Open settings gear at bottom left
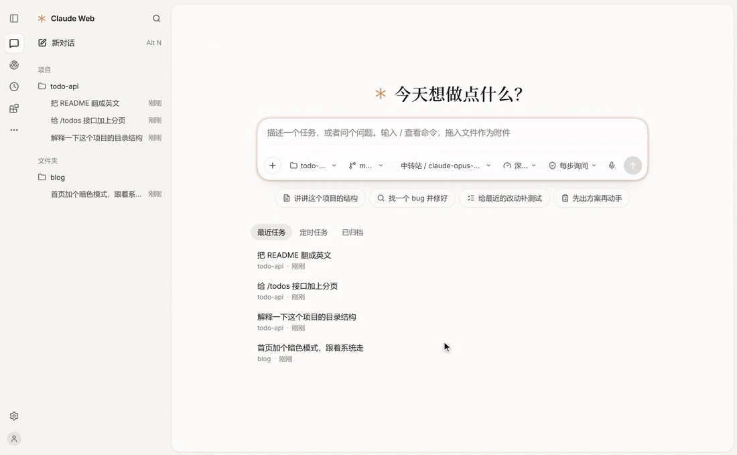The image size is (737, 455). pos(14,416)
